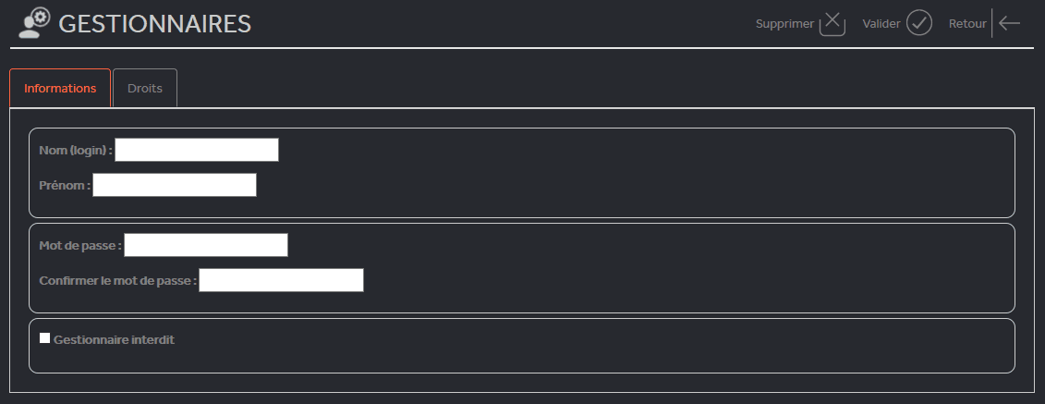Click the Valider checkmark circle icon
The width and height of the screenshot is (1045, 404).
point(918,23)
